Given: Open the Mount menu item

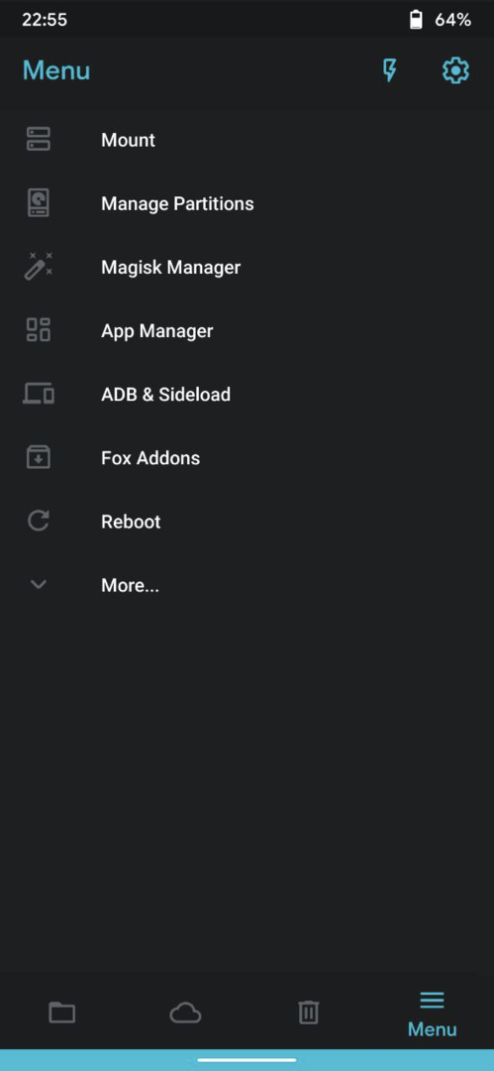Looking at the screenshot, I should pos(247,140).
